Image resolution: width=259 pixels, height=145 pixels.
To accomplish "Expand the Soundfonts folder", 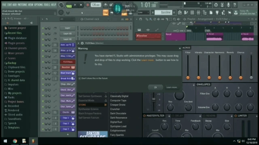I will (13, 119).
